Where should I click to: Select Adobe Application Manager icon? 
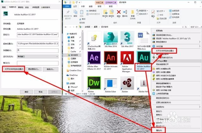[x=127, y=58]
